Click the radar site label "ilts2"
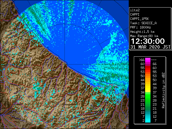The height and width of the screenshot is (129, 172). click(135, 10)
